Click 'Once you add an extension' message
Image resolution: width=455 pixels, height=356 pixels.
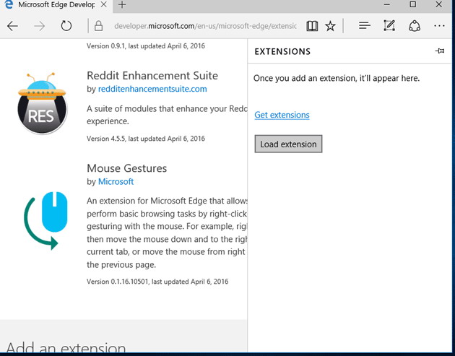point(337,78)
